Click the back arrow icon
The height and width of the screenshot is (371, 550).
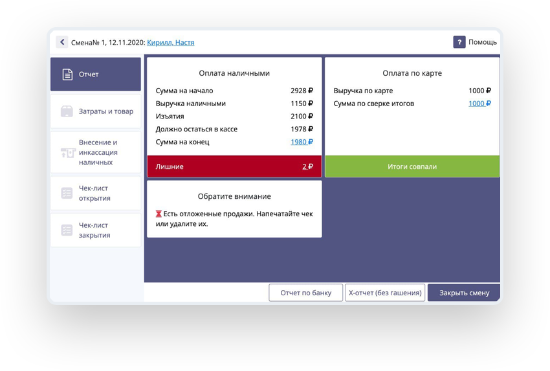62,42
